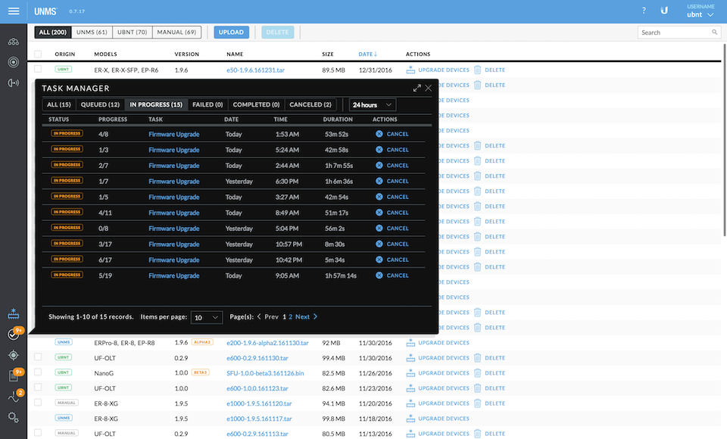
Task: Select the UNMS (61) filter tab
Action: pos(92,32)
